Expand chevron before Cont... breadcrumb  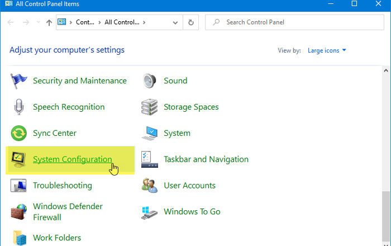point(71,22)
